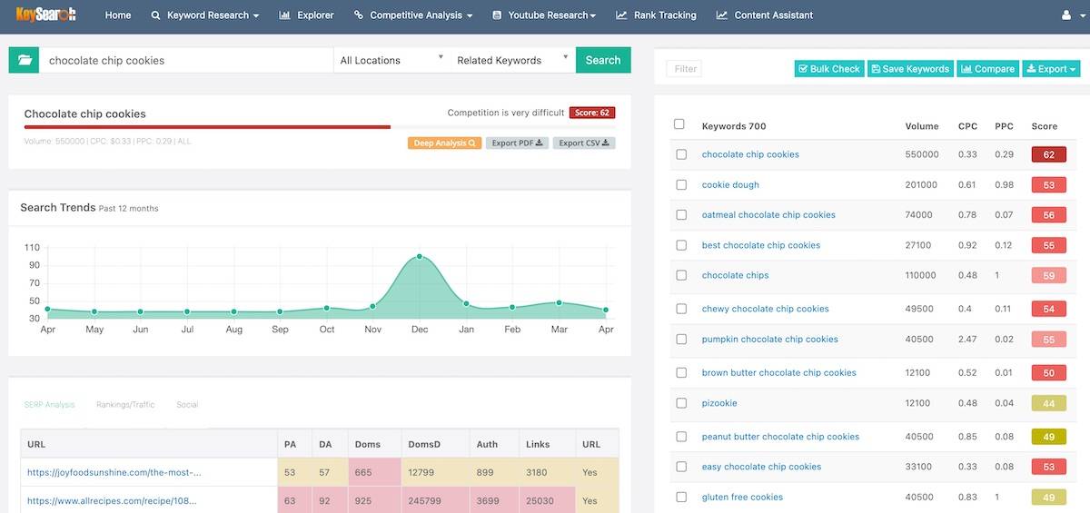Go to the Home page
The width and height of the screenshot is (1090, 513).
(118, 15)
